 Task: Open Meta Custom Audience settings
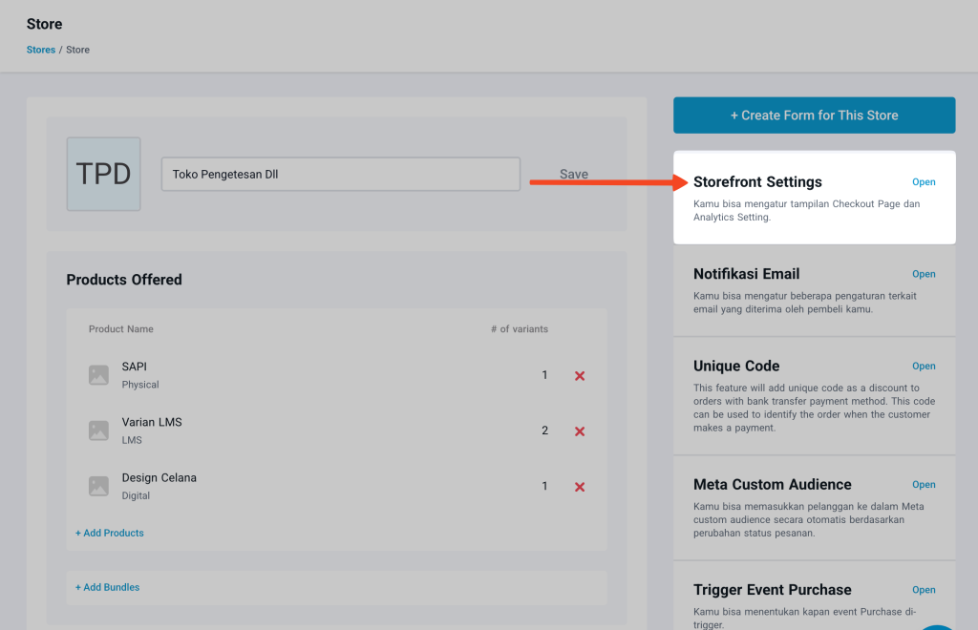(x=924, y=484)
